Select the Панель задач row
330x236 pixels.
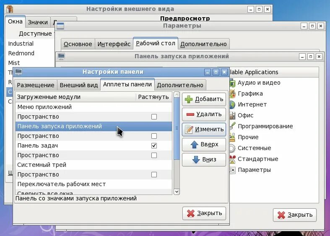click(94, 145)
